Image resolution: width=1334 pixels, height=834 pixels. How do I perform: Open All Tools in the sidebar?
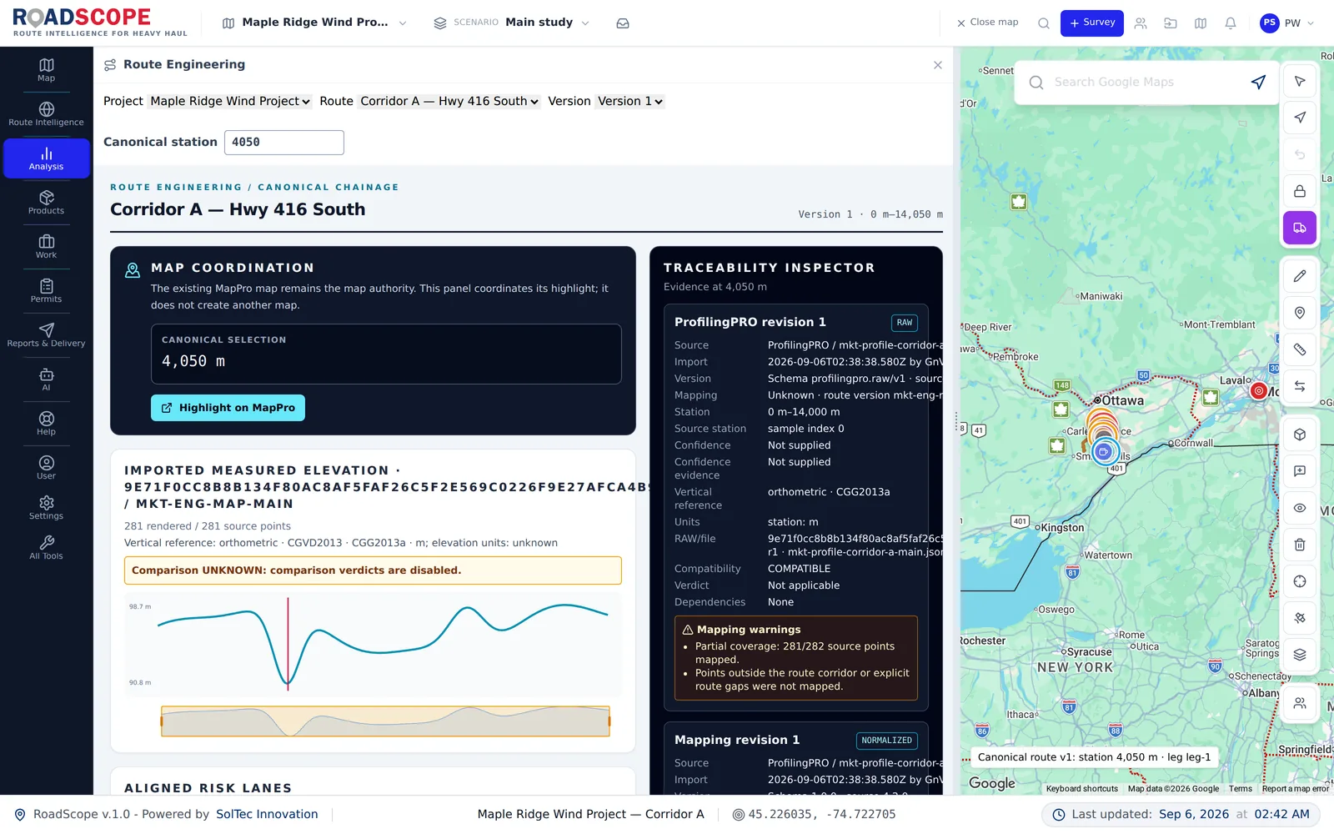tap(46, 548)
